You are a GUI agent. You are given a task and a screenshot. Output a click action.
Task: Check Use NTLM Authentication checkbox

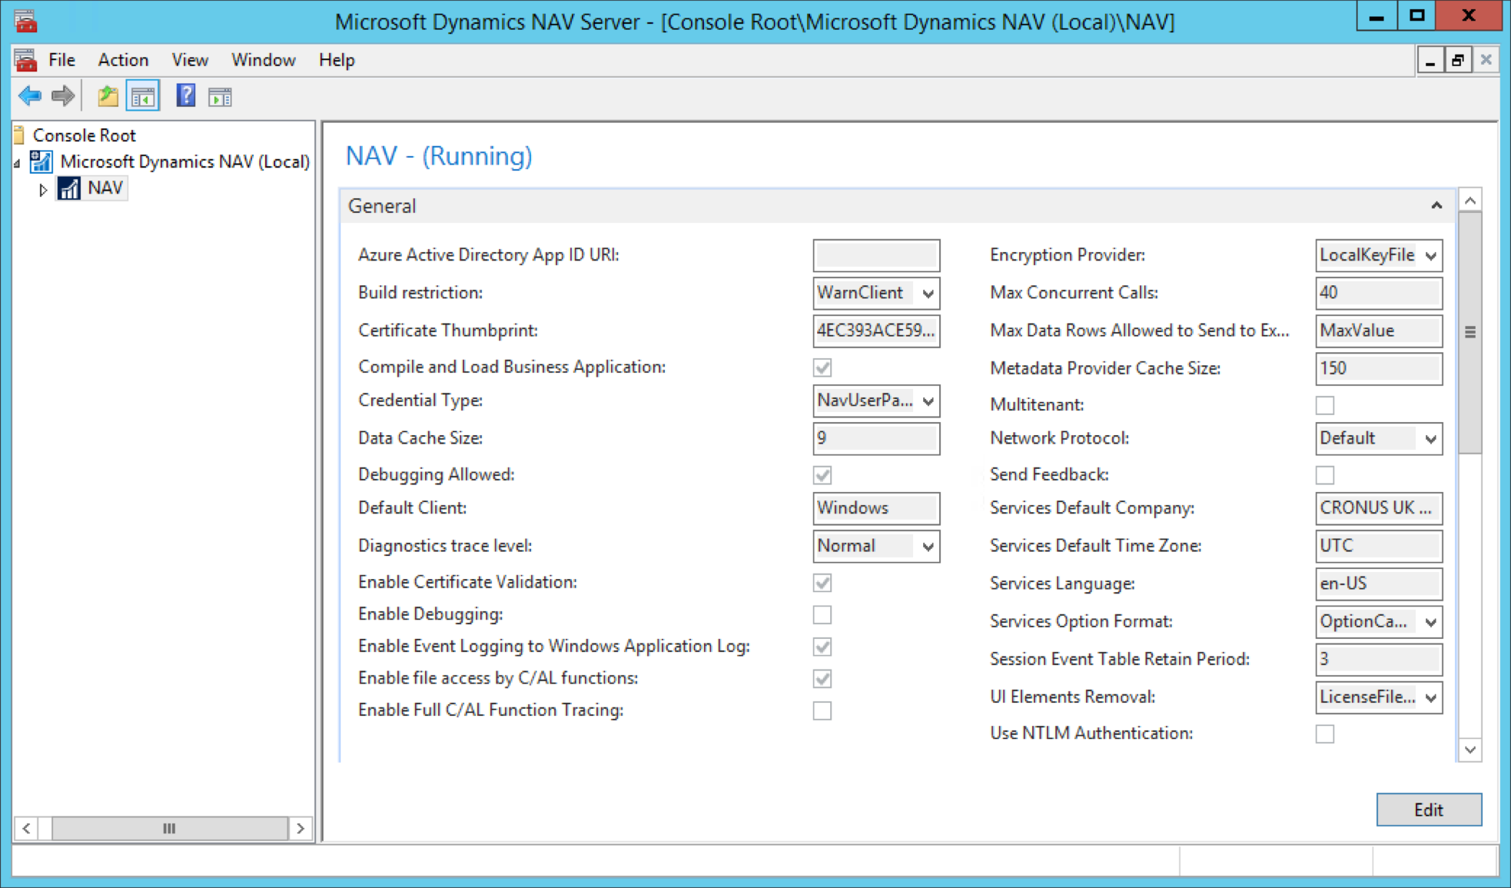point(1325,733)
